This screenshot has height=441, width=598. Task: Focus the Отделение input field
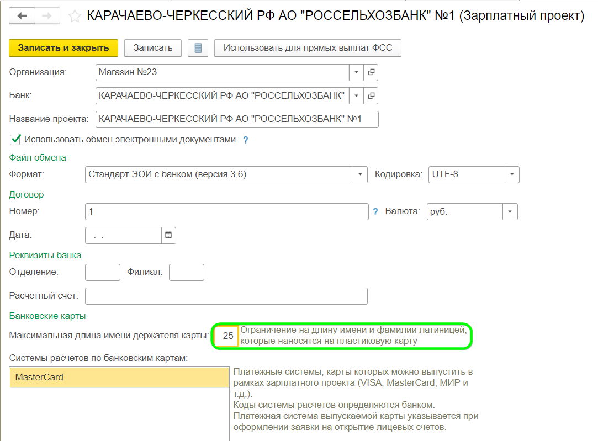[103, 272]
